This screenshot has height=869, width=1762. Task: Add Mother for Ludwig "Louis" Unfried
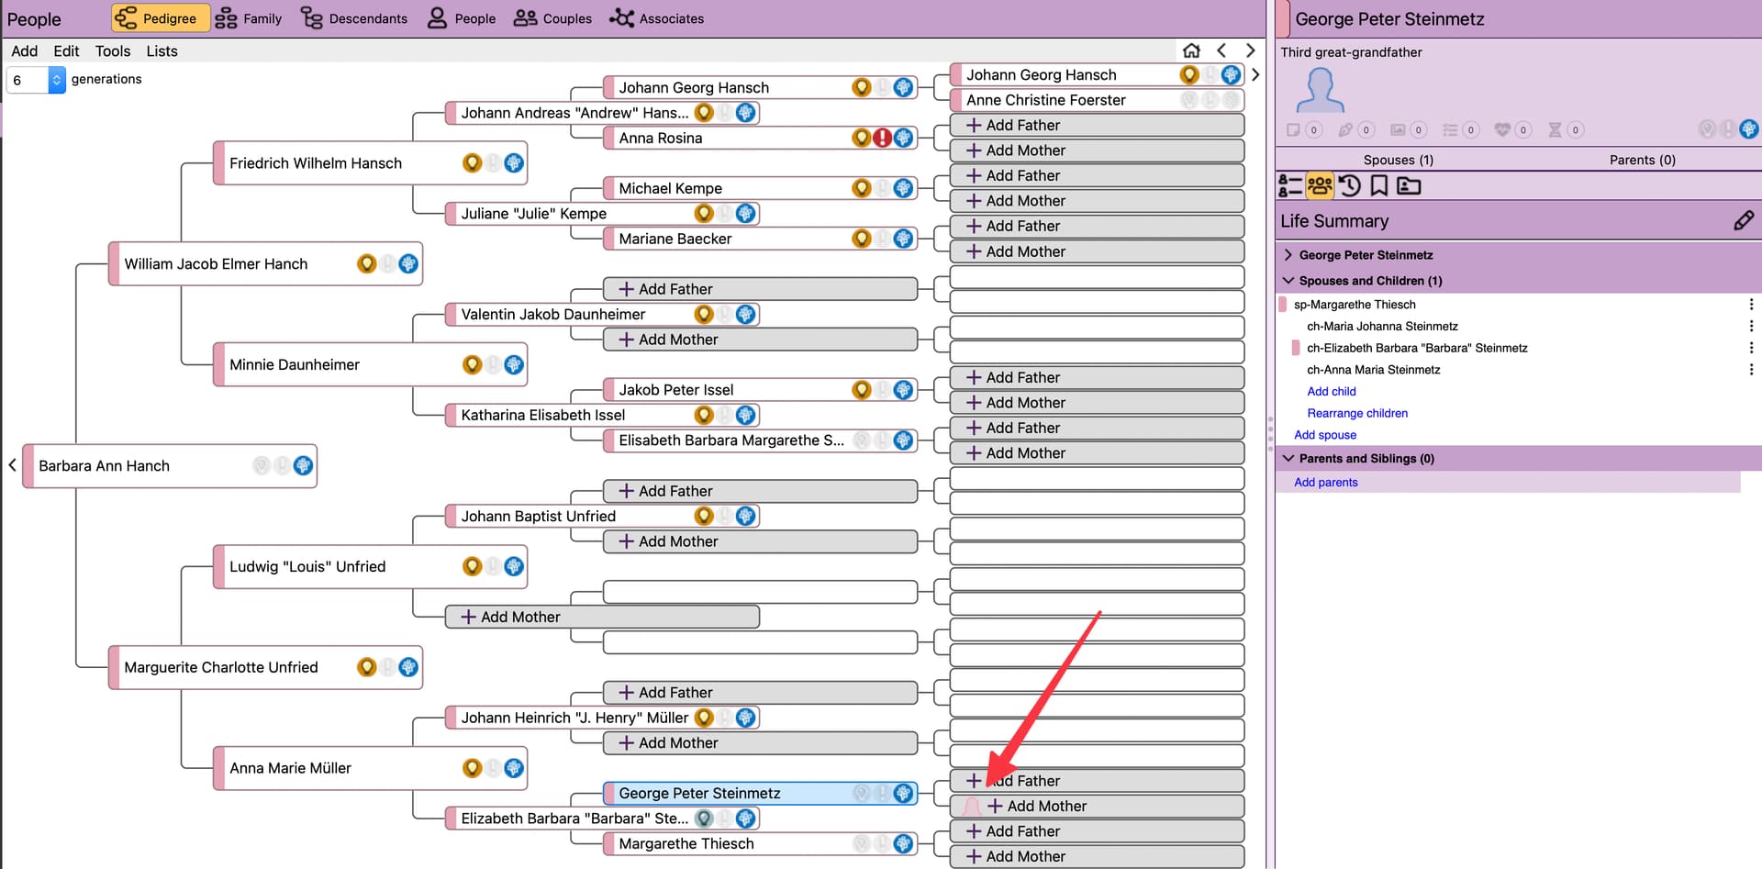tap(602, 617)
